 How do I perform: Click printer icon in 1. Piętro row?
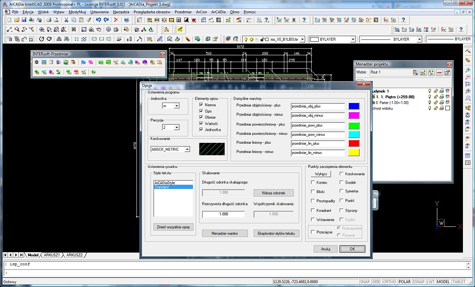pyautogui.click(x=442, y=97)
